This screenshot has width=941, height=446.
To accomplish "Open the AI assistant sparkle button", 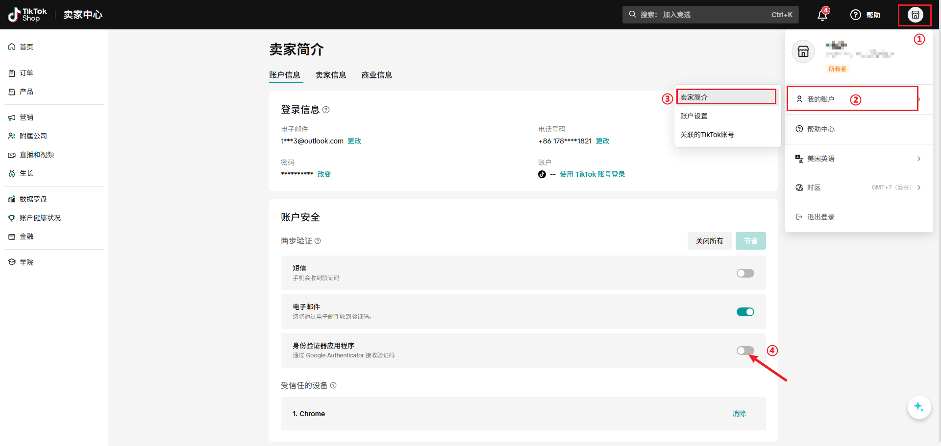I will [918, 407].
